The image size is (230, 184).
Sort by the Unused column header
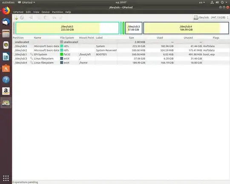[188, 38]
